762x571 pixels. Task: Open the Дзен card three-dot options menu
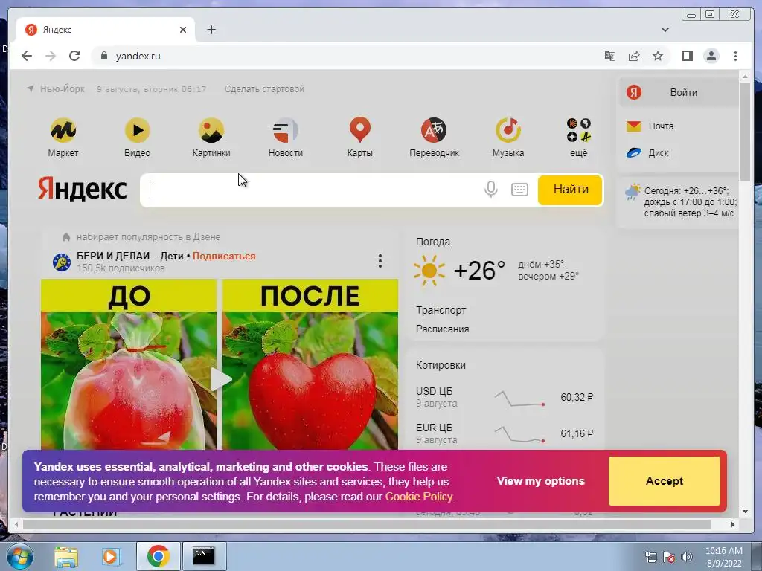coord(380,261)
